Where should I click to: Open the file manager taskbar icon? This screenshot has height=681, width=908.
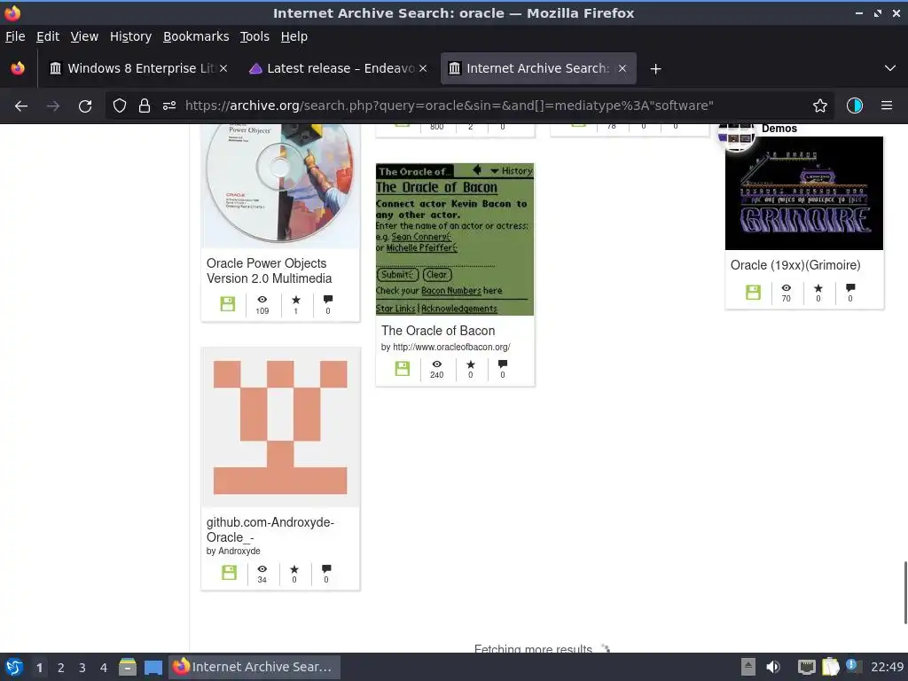(x=128, y=667)
